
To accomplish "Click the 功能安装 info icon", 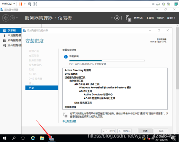I will pyautogui.click(x=66, y=57).
